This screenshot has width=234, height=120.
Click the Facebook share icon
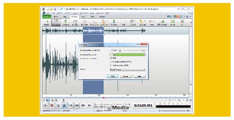point(168,17)
